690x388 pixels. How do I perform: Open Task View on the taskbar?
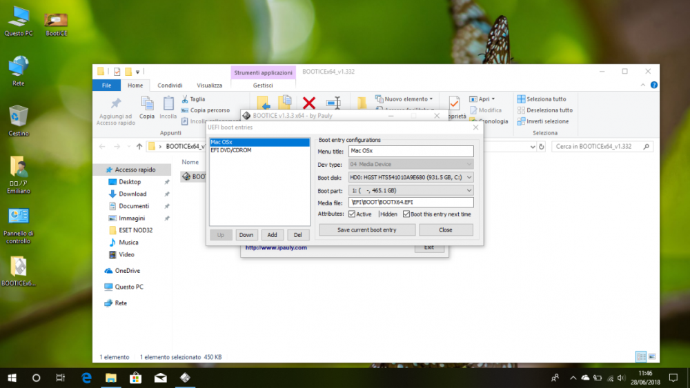click(x=60, y=378)
